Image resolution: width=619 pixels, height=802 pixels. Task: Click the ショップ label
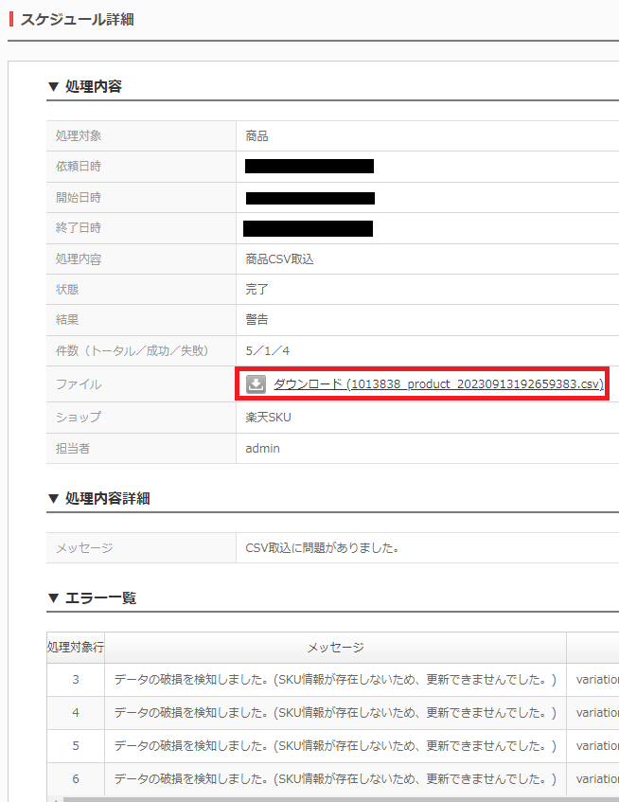click(x=79, y=418)
